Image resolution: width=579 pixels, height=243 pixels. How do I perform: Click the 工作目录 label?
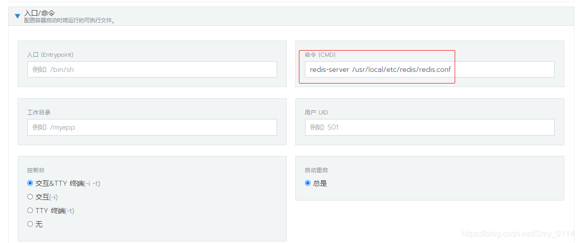click(39, 112)
